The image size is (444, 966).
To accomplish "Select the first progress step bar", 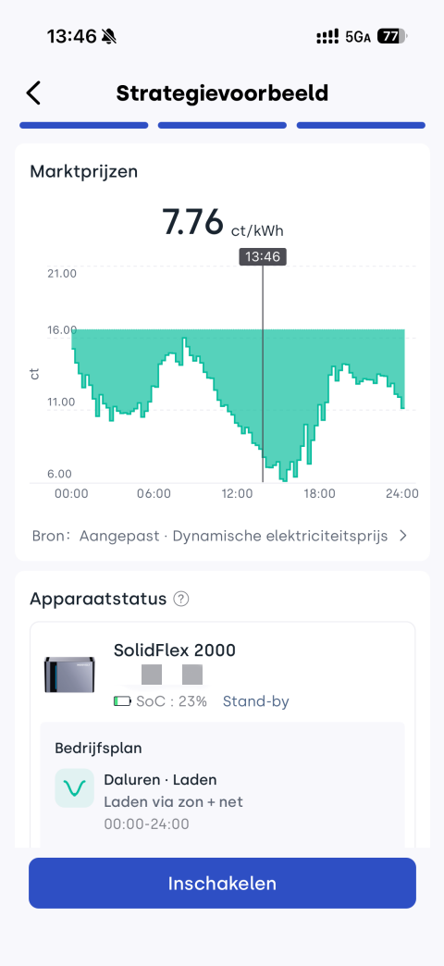I will [84, 126].
